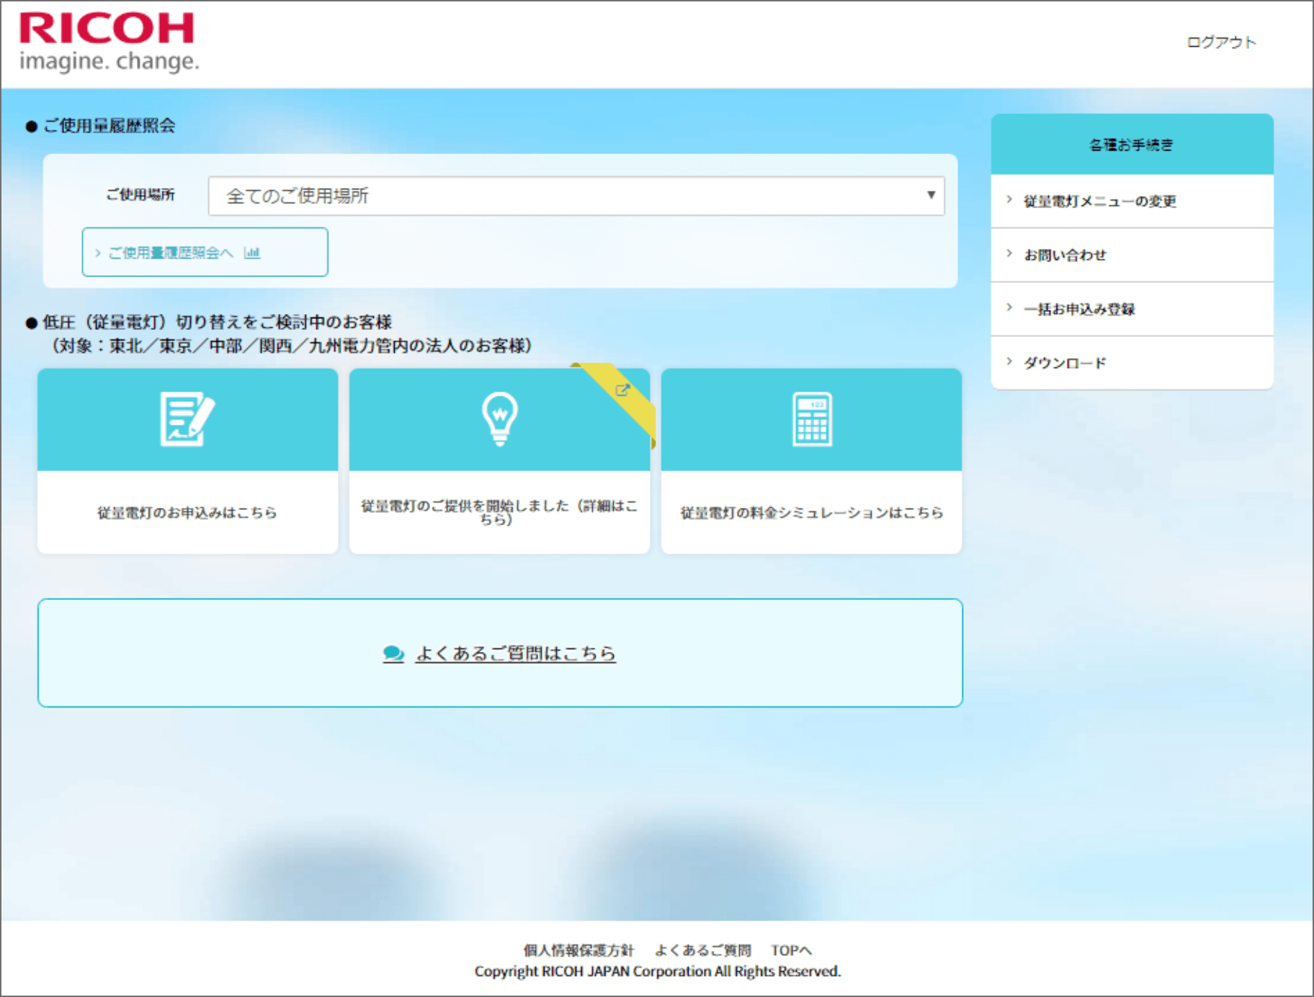Select 一括お申込み登録 in side menu
The width and height of the screenshot is (1314, 997).
tap(1079, 309)
